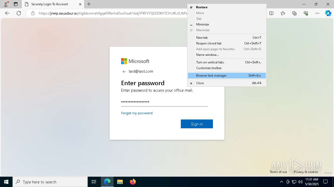Screen dimensions: 334x187
Task: Choose Reopen closed tab
Action: tap(227, 43)
